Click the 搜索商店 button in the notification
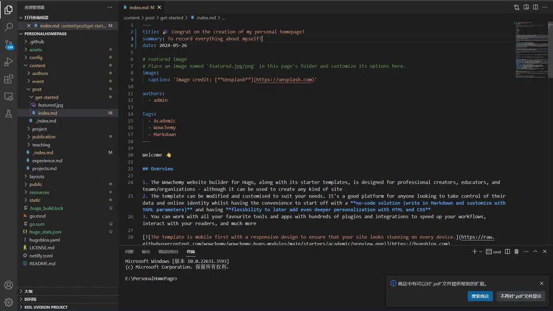553x311 pixels. pyautogui.click(x=480, y=296)
